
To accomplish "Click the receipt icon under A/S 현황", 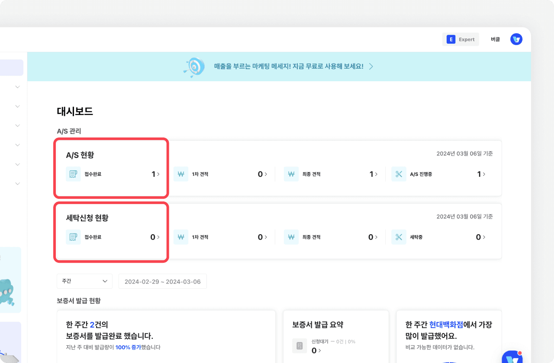I will pyautogui.click(x=73, y=174).
